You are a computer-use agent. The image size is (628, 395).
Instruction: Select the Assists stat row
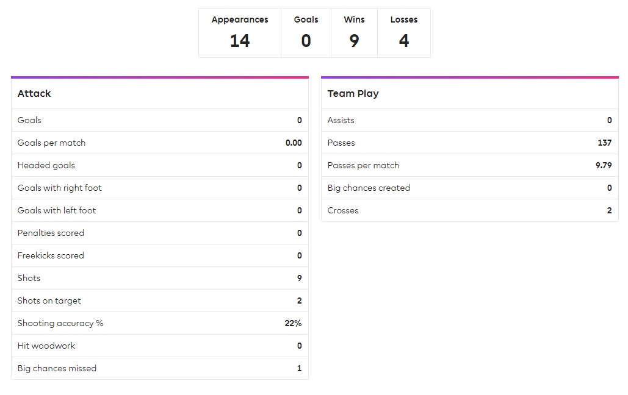coord(470,120)
